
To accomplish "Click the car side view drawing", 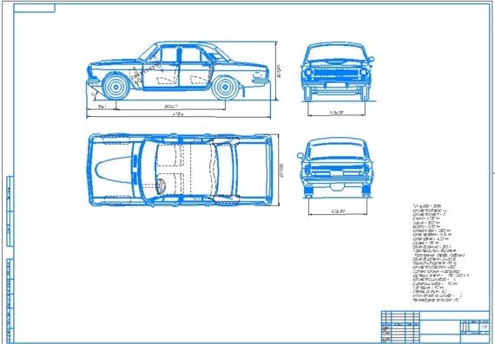I will click(x=178, y=70).
